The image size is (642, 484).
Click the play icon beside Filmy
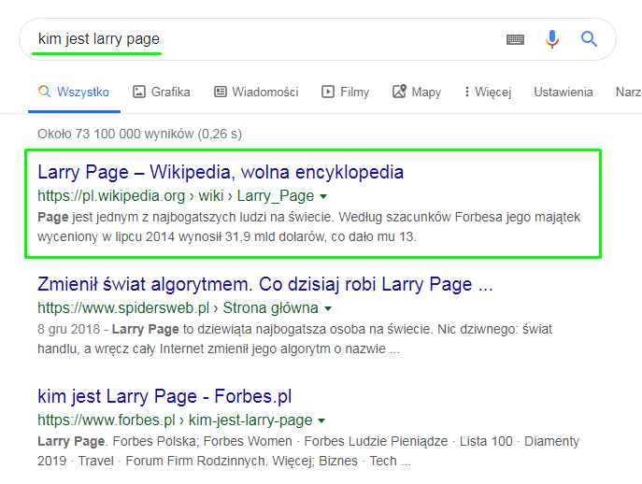click(x=328, y=92)
